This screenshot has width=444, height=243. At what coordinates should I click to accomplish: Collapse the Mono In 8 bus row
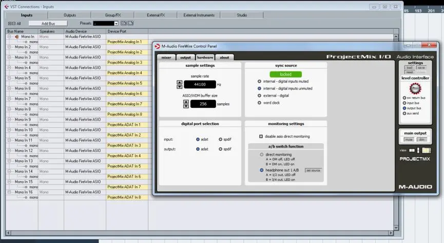9,109
